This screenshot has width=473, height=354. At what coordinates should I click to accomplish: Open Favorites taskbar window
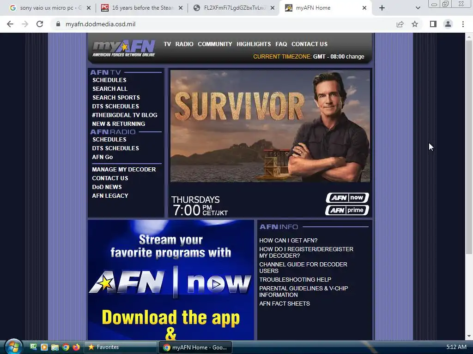pos(121,347)
